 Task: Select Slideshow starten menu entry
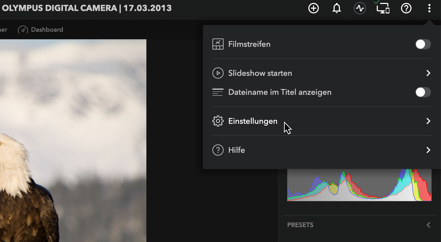322,73
